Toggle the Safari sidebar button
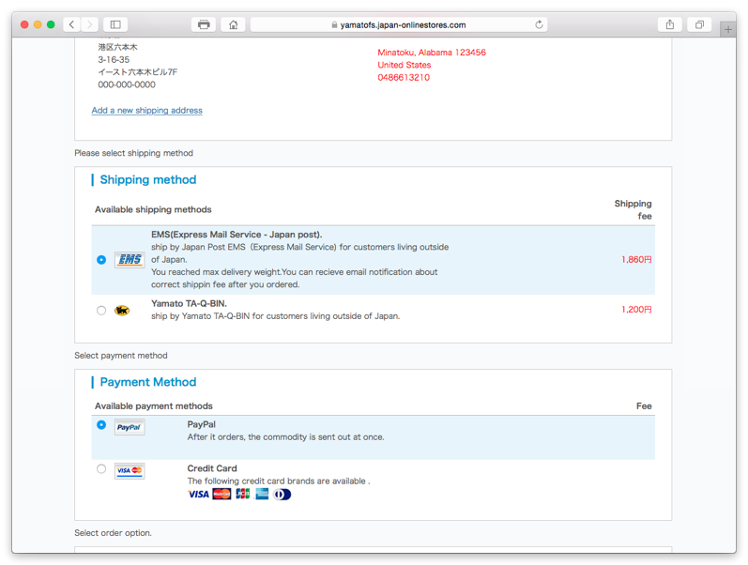The width and height of the screenshot is (748, 565). 115,24
